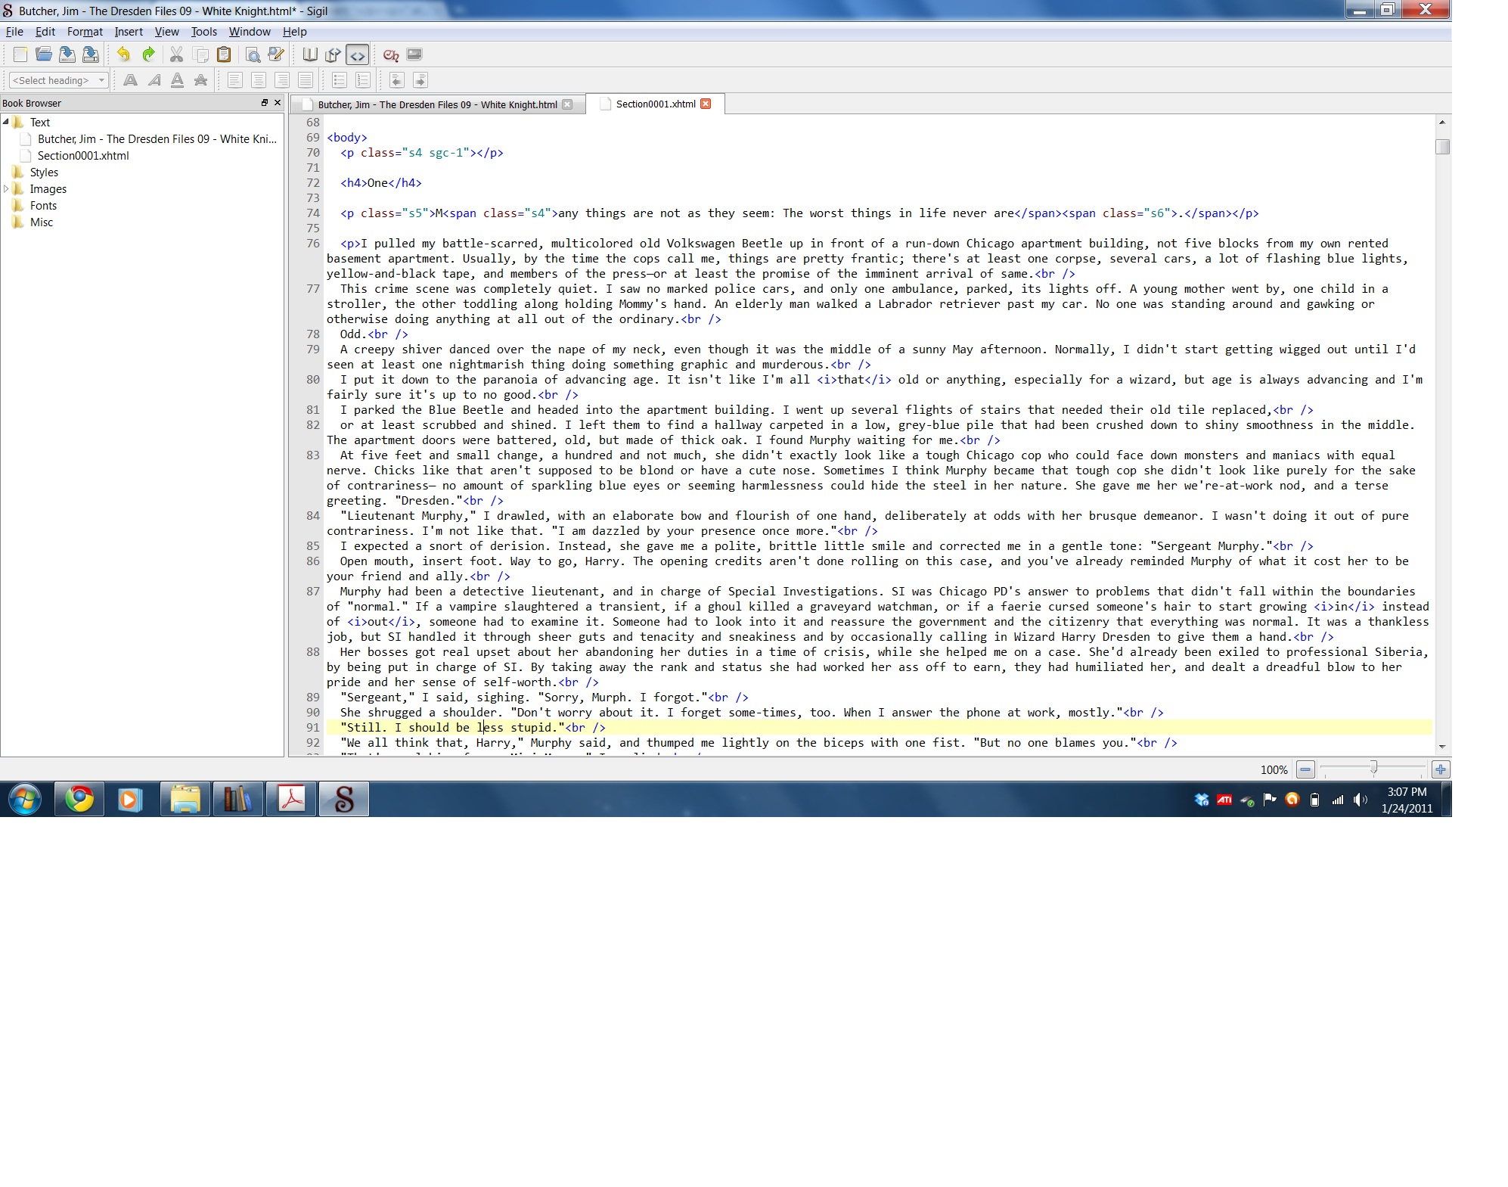Click the Redo green arrow
The width and height of the screenshot is (1508, 1187).
(x=148, y=54)
